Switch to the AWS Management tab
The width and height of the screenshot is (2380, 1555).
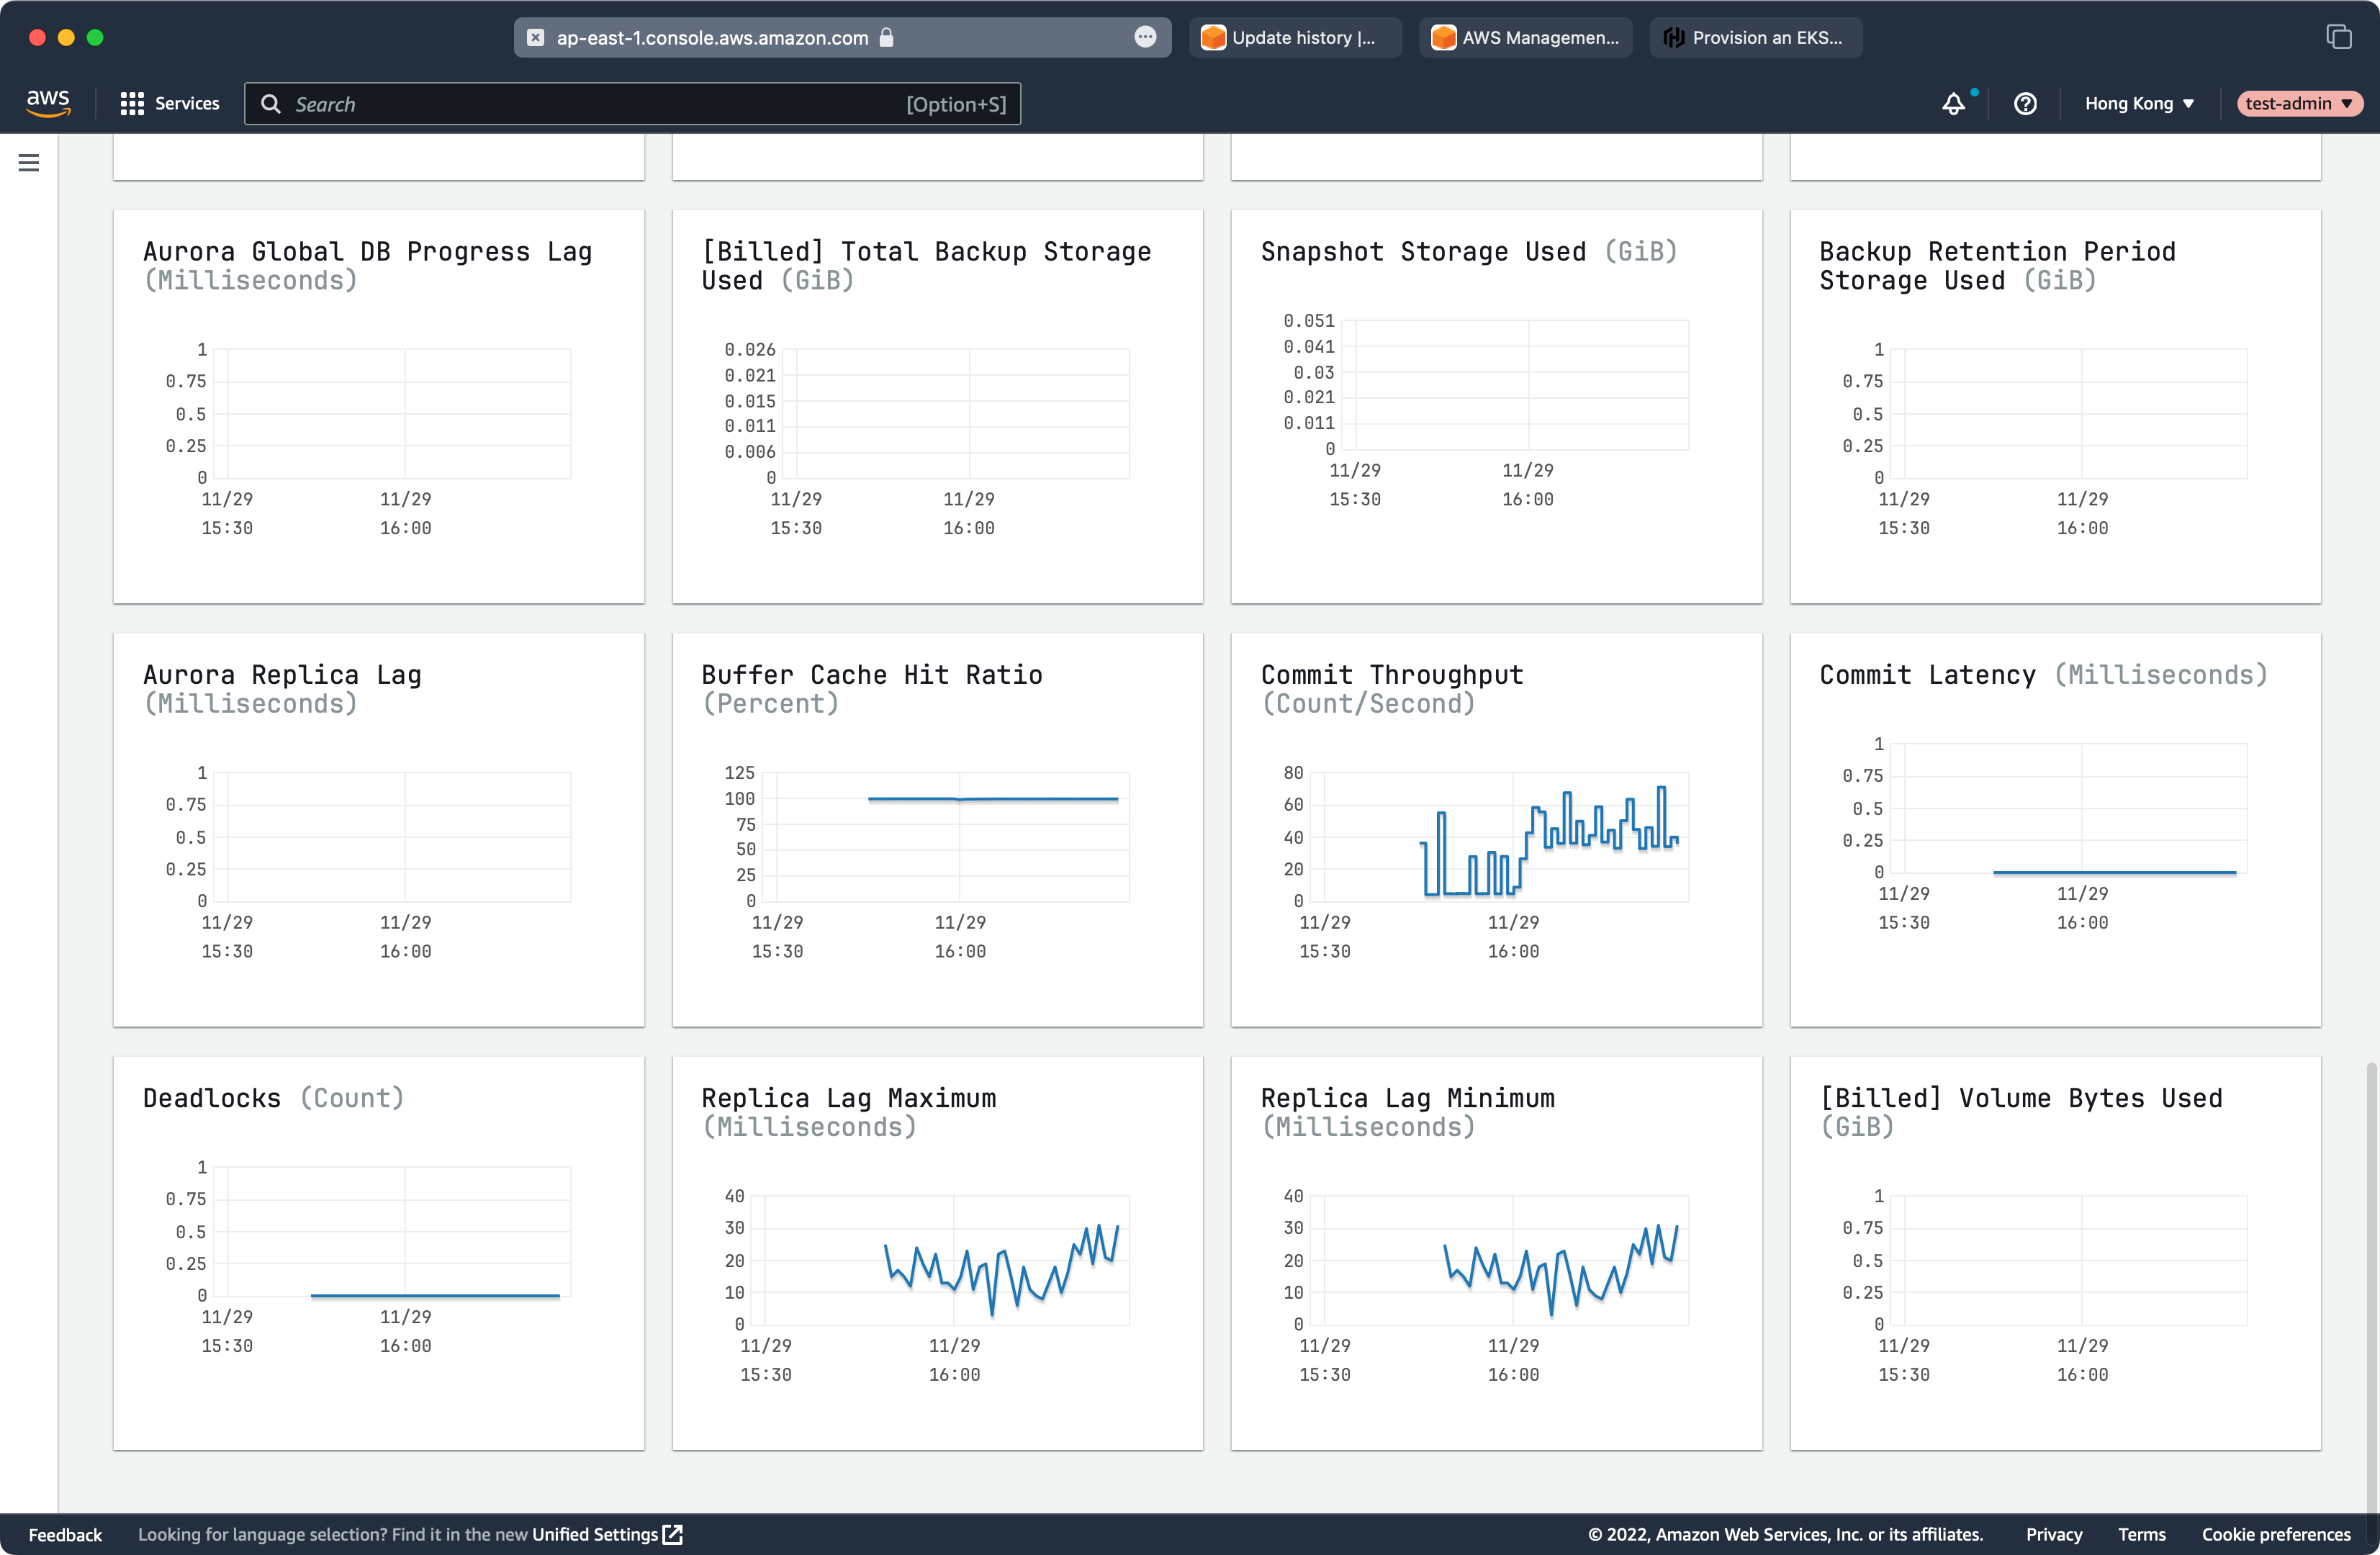(x=1526, y=38)
